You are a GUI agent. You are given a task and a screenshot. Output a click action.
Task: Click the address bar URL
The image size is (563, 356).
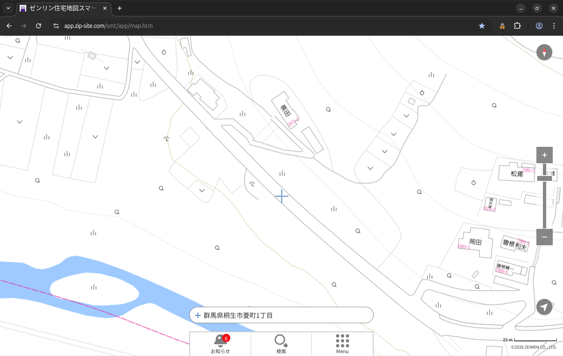[109, 26]
